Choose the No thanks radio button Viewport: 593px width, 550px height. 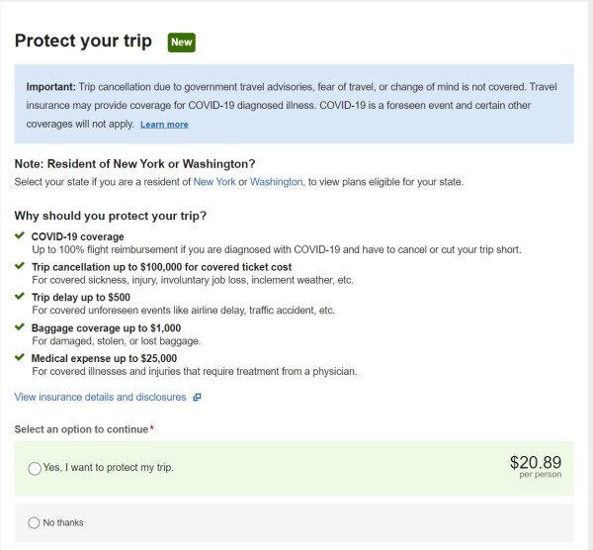[x=35, y=522]
